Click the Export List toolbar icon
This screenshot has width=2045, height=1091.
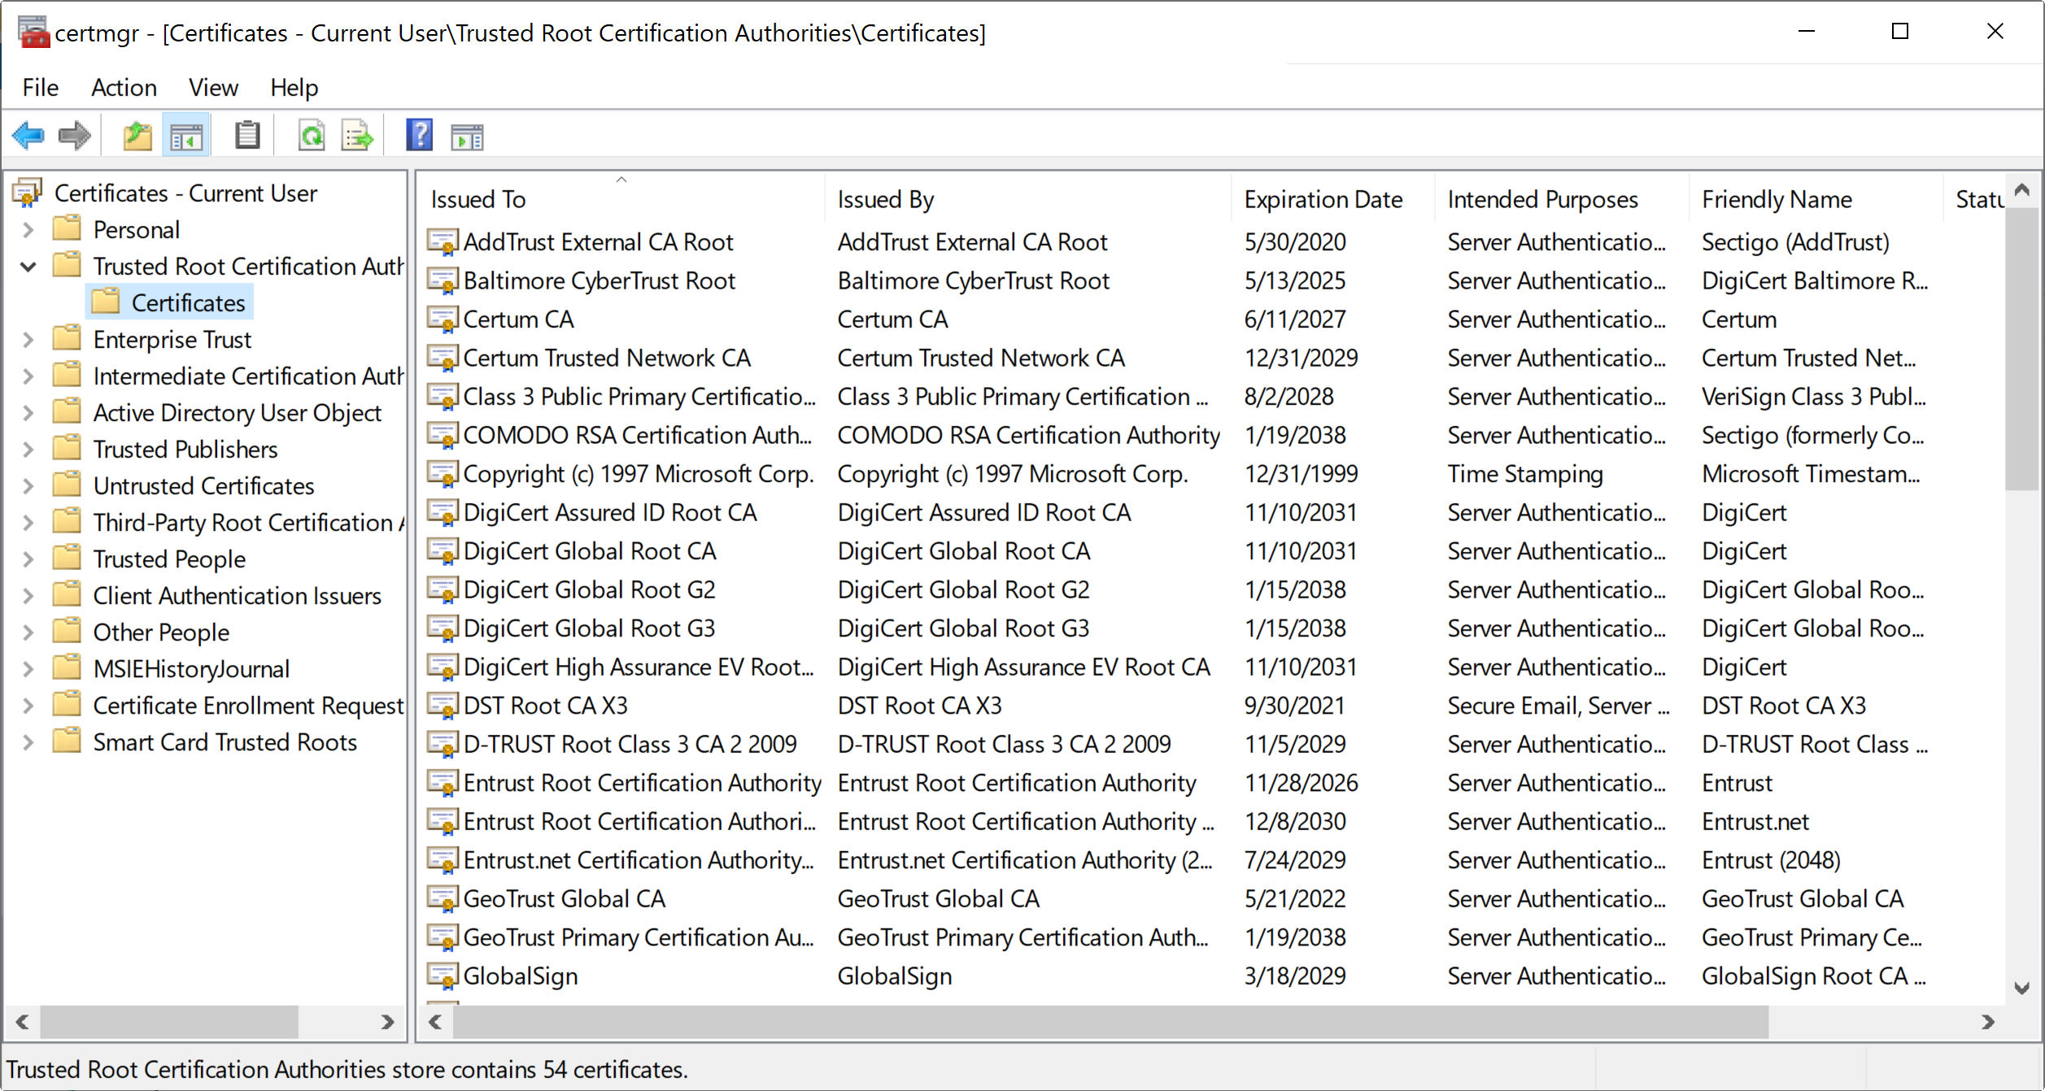(x=357, y=136)
